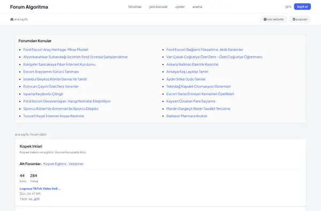
Task: Open Isparta Keçiborlu Çilingir topic
Action: coord(43,94)
